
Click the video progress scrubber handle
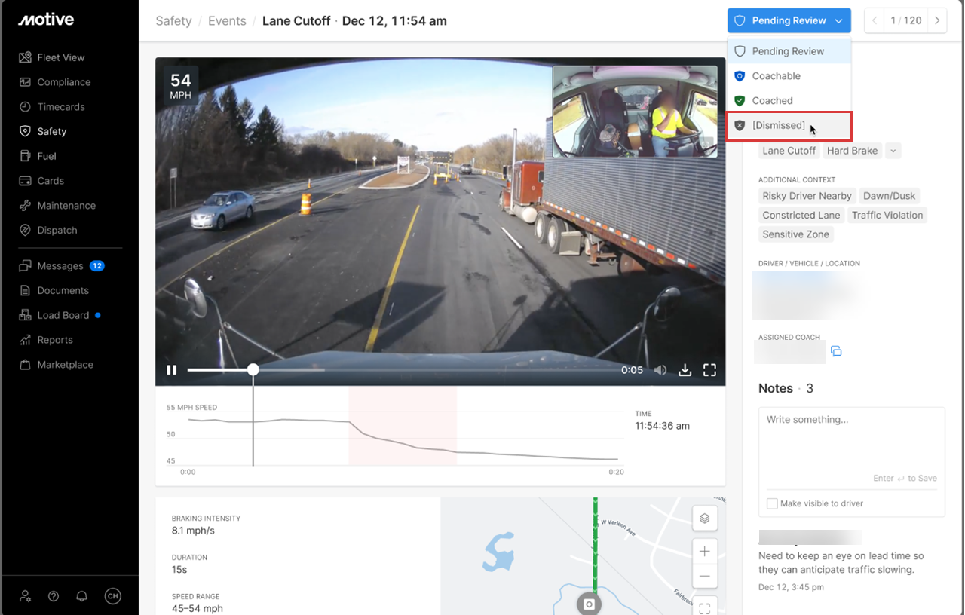coord(253,369)
